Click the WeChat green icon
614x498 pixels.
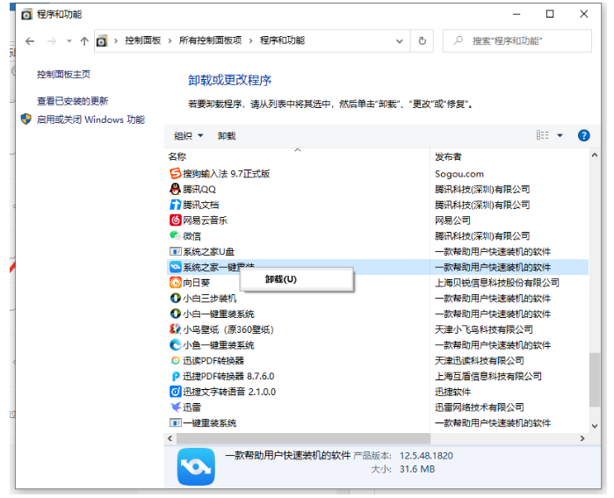point(176,235)
